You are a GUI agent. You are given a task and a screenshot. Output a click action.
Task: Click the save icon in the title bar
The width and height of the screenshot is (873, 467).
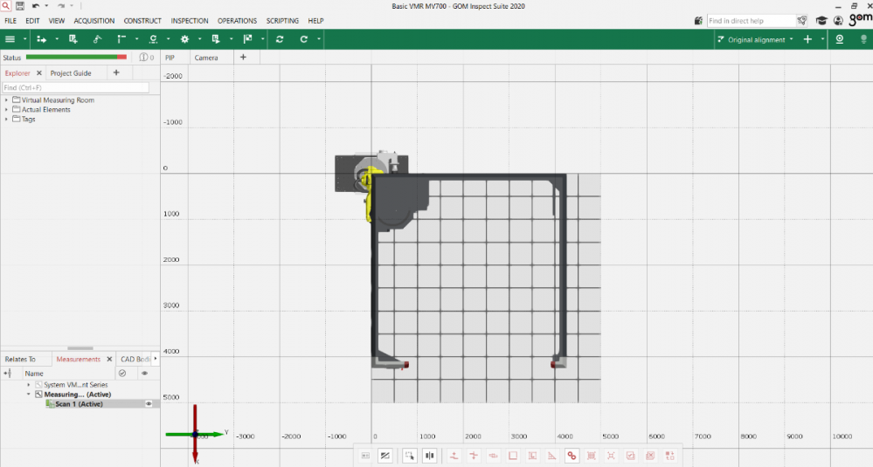click(x=20, y=6)
